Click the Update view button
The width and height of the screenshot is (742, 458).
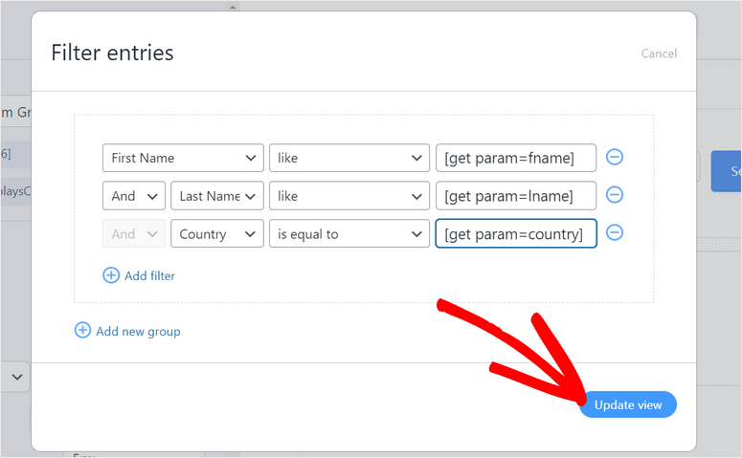pyautogui.click(x=628, y=404)
